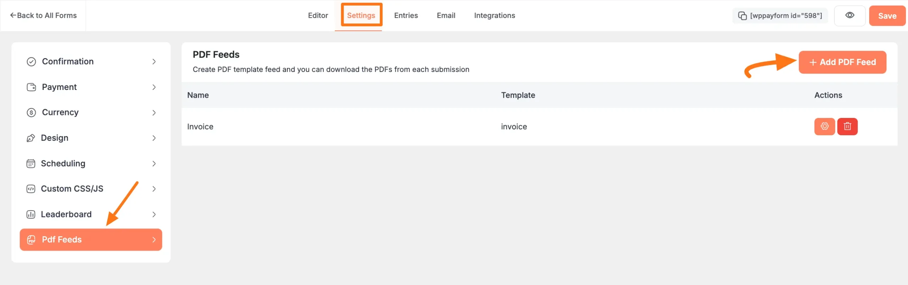Expand the Confirmation settings chevron
908x285 pixels.
[x=154, y=62]
